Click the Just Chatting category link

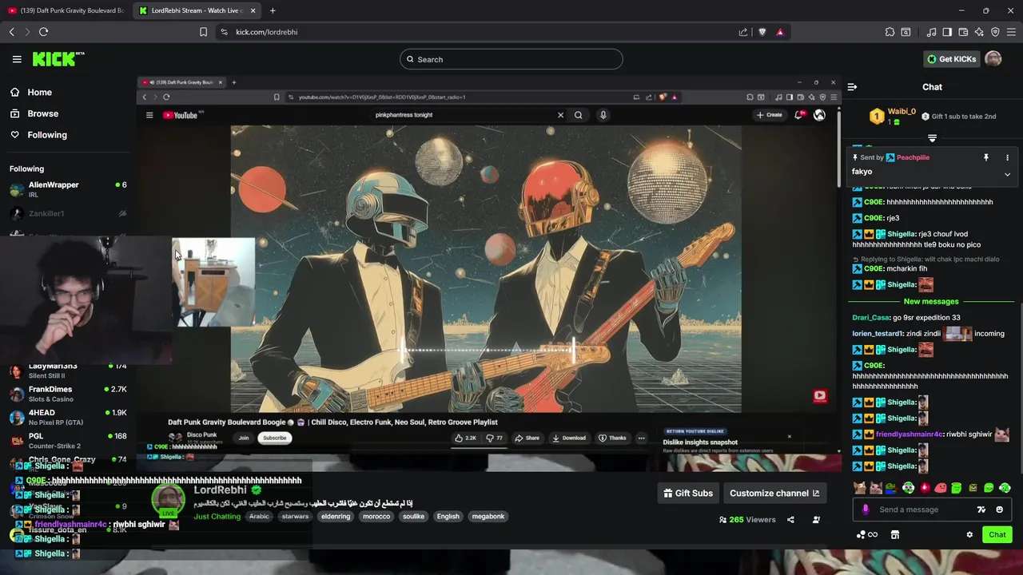point(217,517)
